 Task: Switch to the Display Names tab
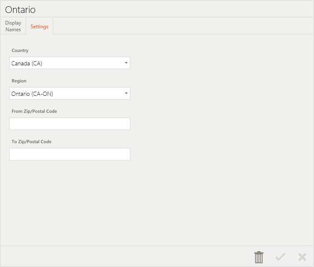point(13,26)
